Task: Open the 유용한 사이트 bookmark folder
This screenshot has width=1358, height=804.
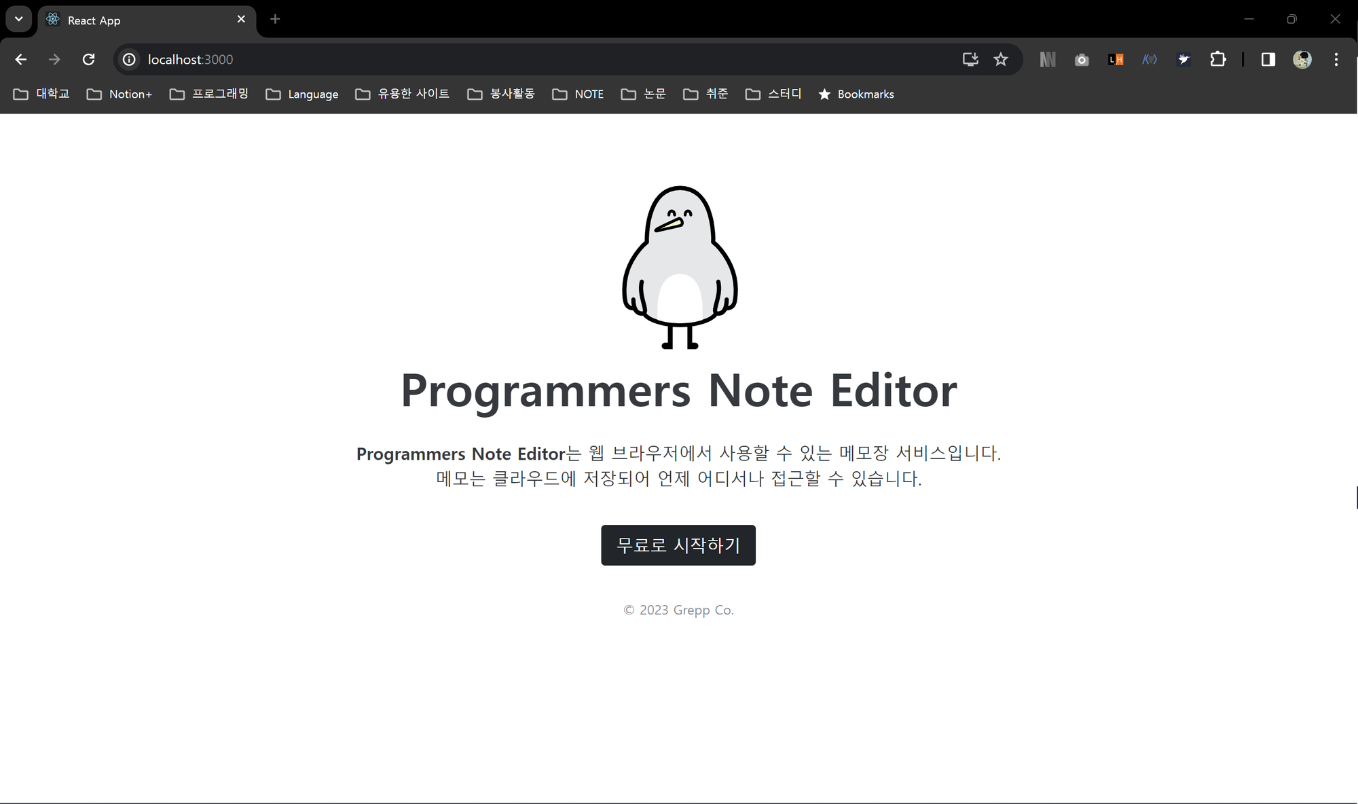Action: point(403,94)
